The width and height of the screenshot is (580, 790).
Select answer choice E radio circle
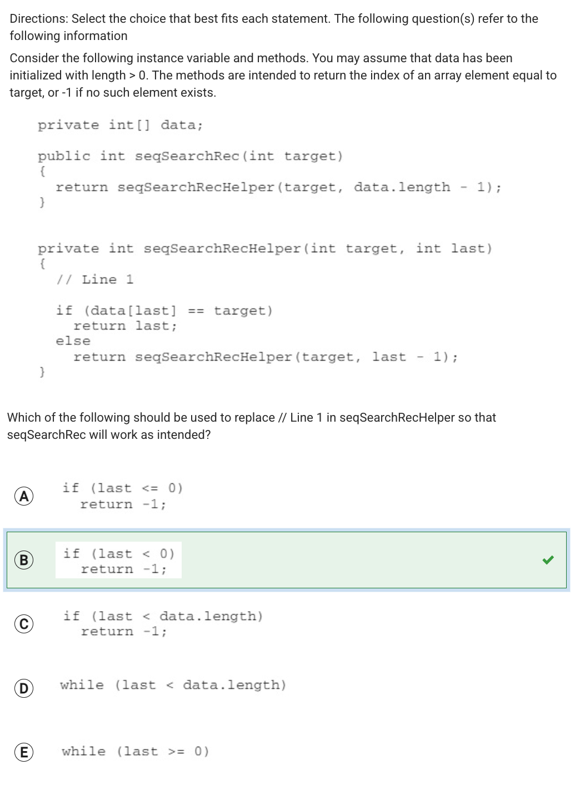tap(23, 752)
